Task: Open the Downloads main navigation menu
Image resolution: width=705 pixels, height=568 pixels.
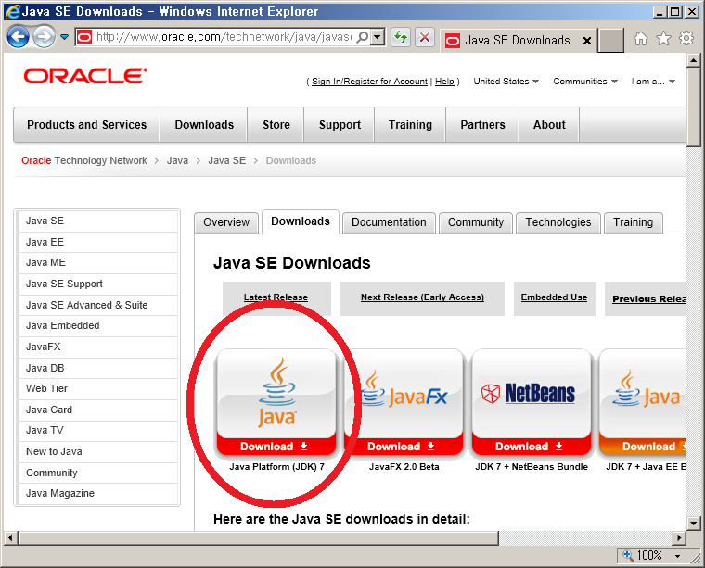Action: 204,125
